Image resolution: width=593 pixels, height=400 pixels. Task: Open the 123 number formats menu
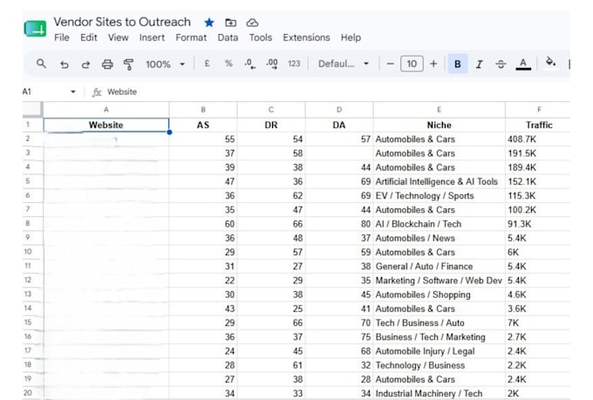pos(294,64)
